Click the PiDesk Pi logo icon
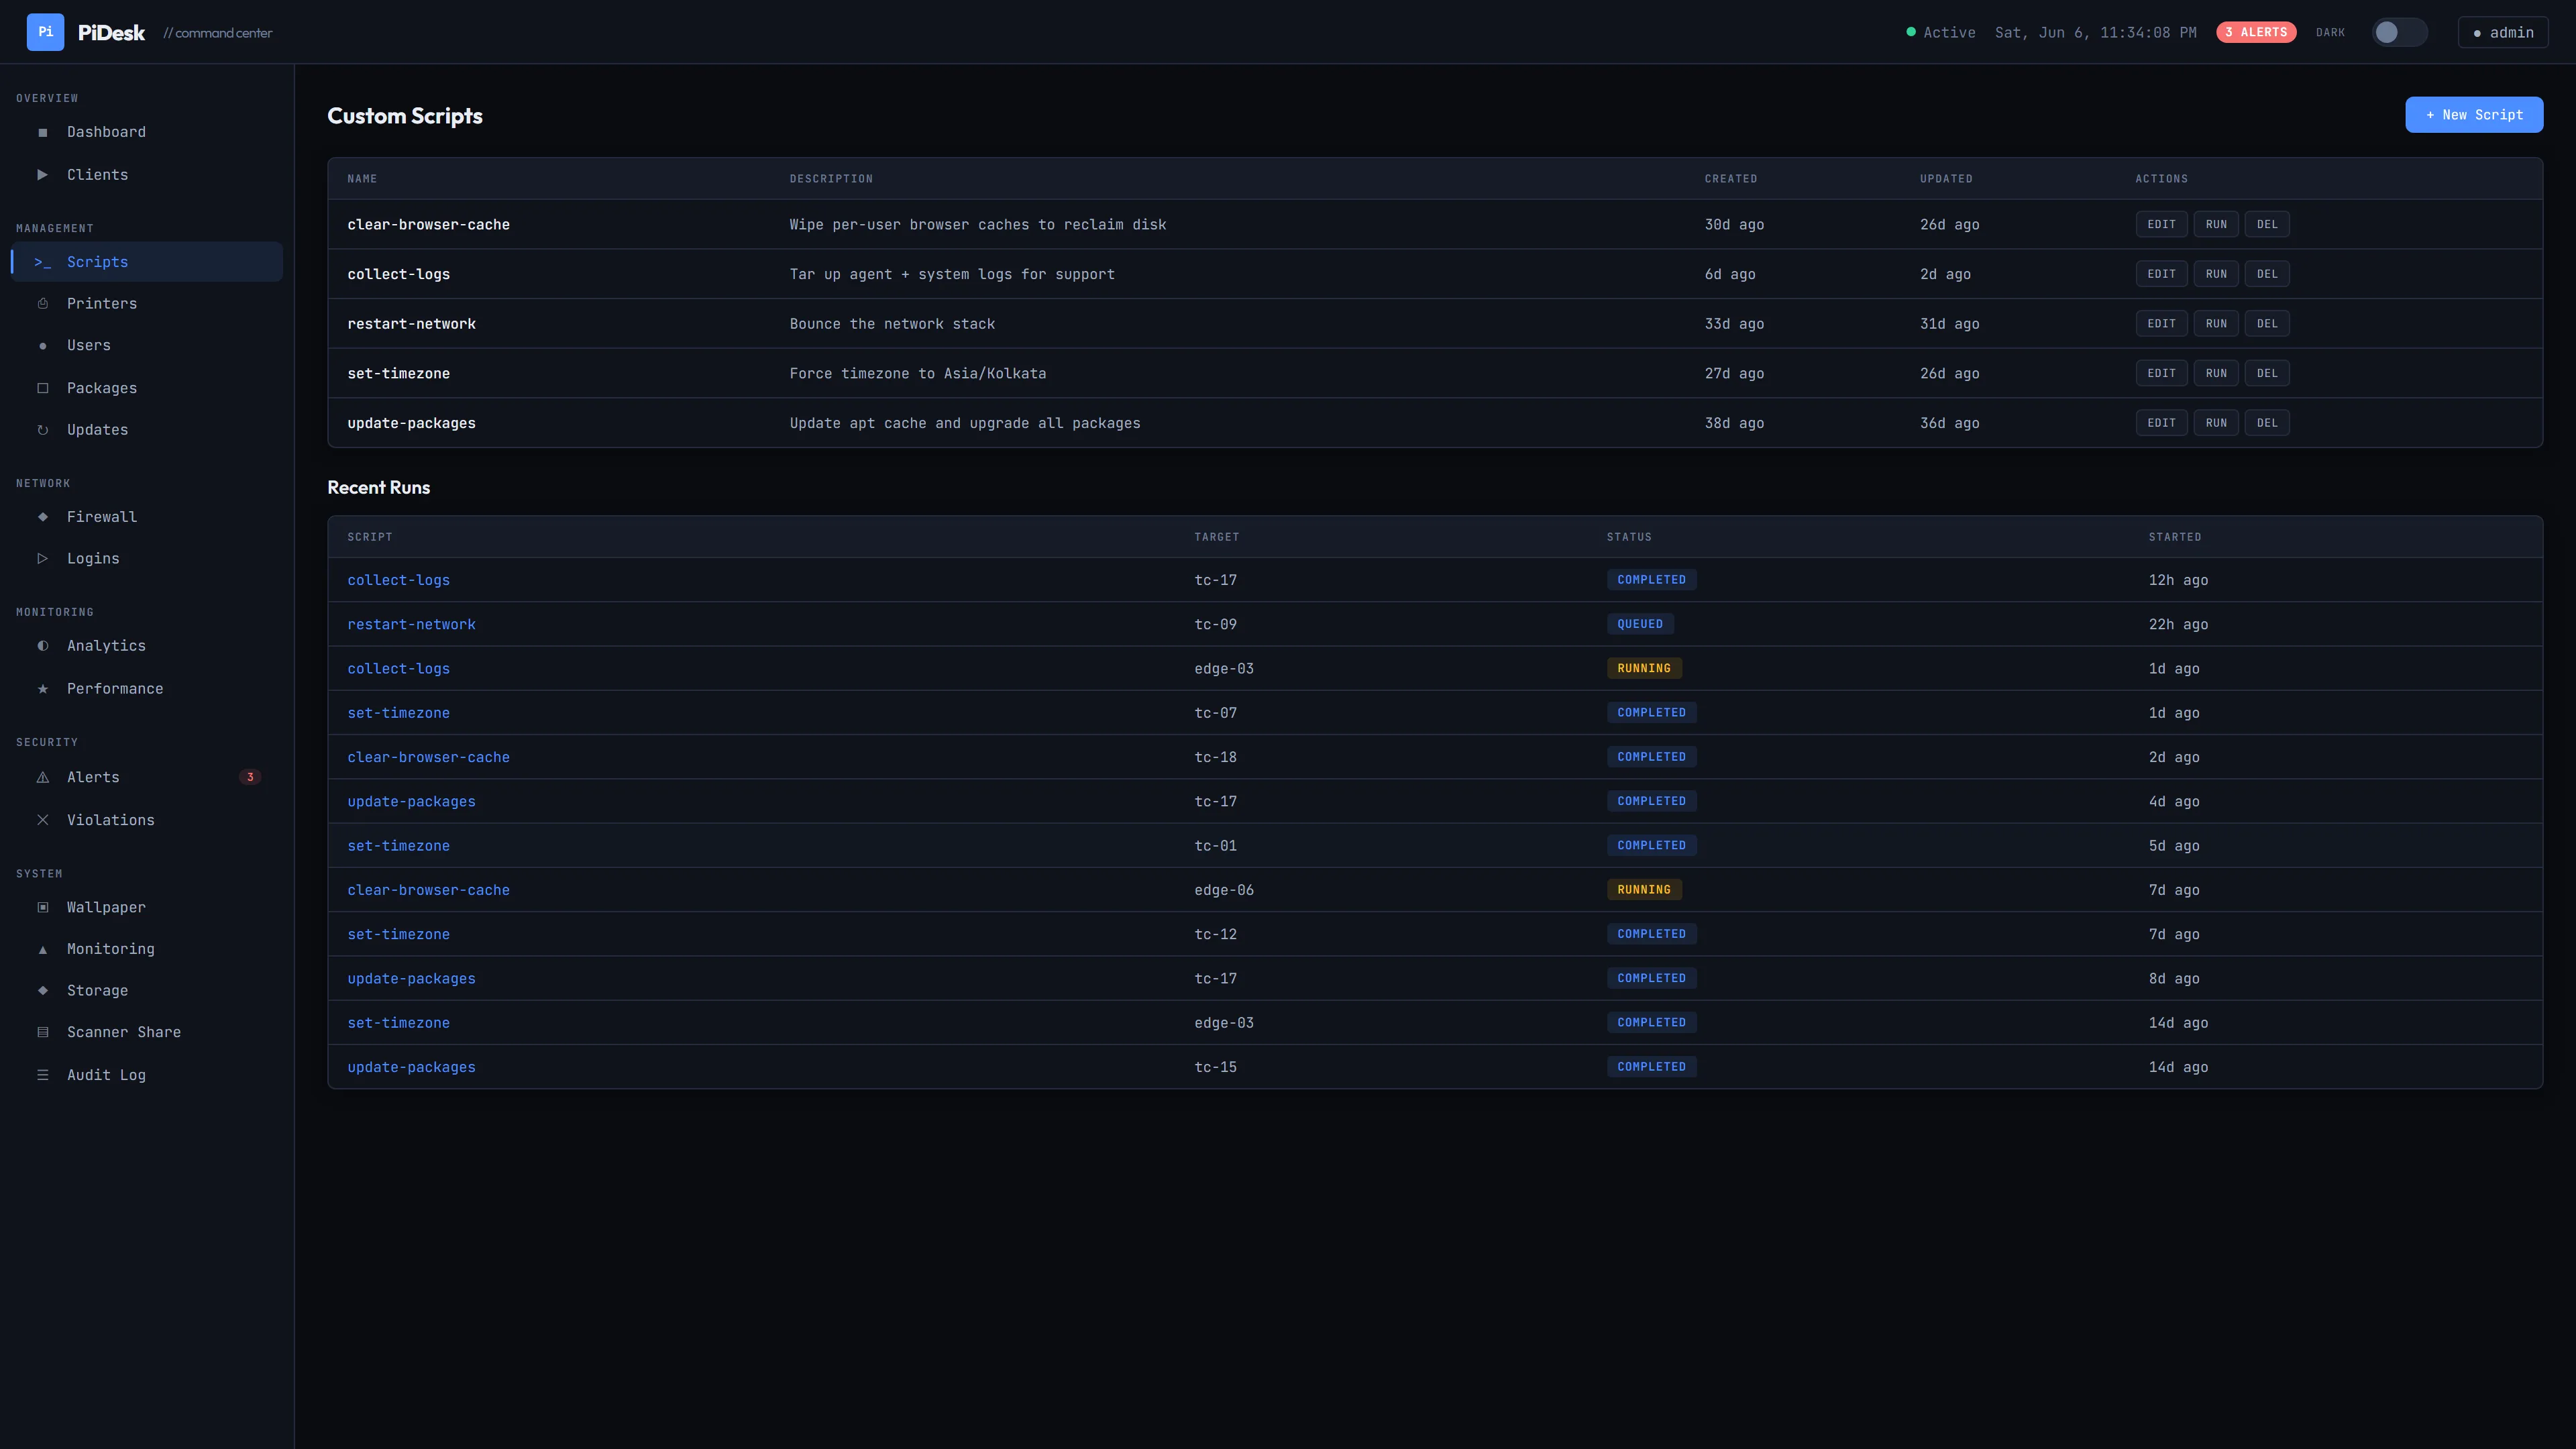This screenshot has width=2576, height=1449. click(45, 32)
